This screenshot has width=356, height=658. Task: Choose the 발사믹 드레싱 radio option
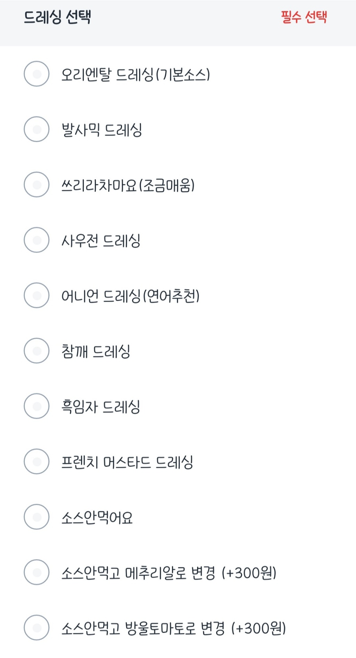37,129
